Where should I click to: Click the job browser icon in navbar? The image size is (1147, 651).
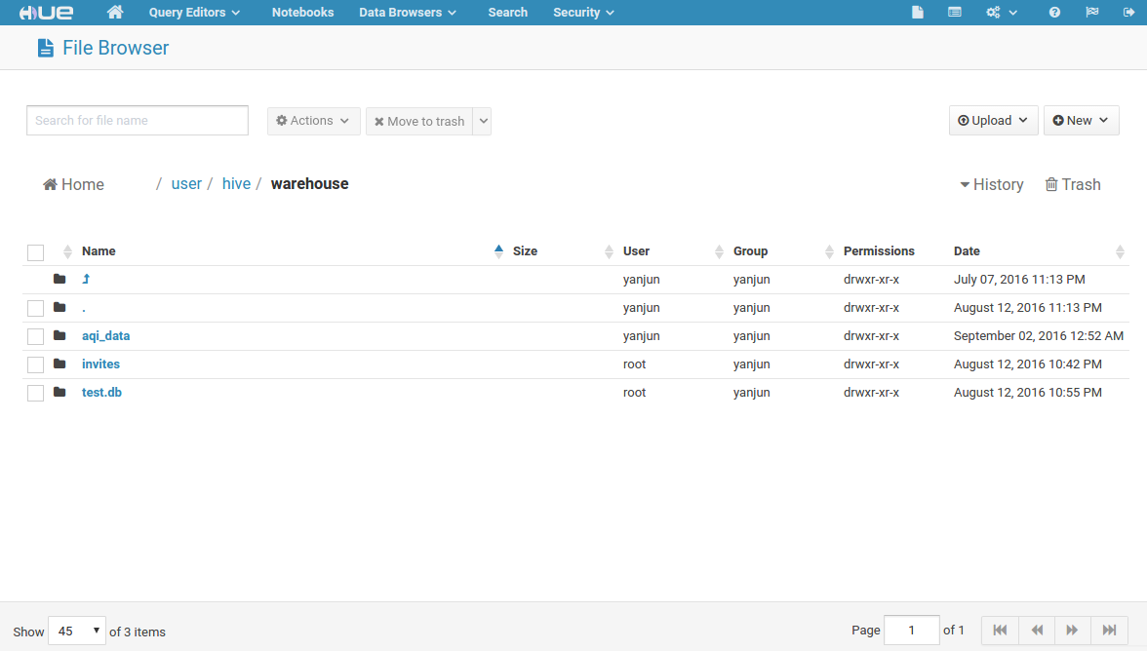coord(955,13)
